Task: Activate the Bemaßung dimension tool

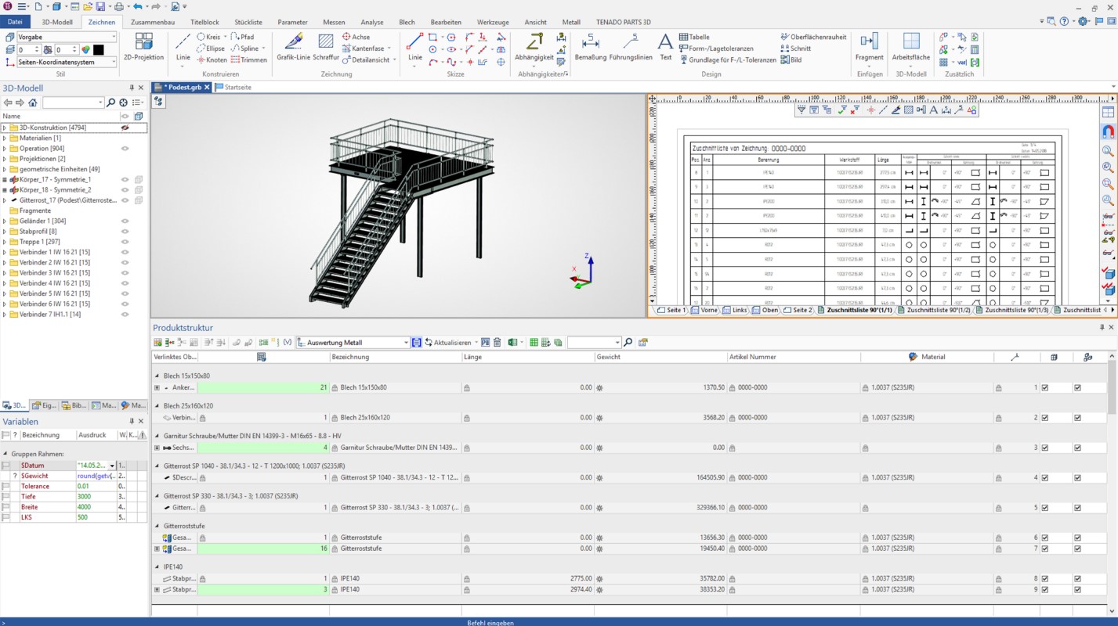Action: (x=590, y=46)
